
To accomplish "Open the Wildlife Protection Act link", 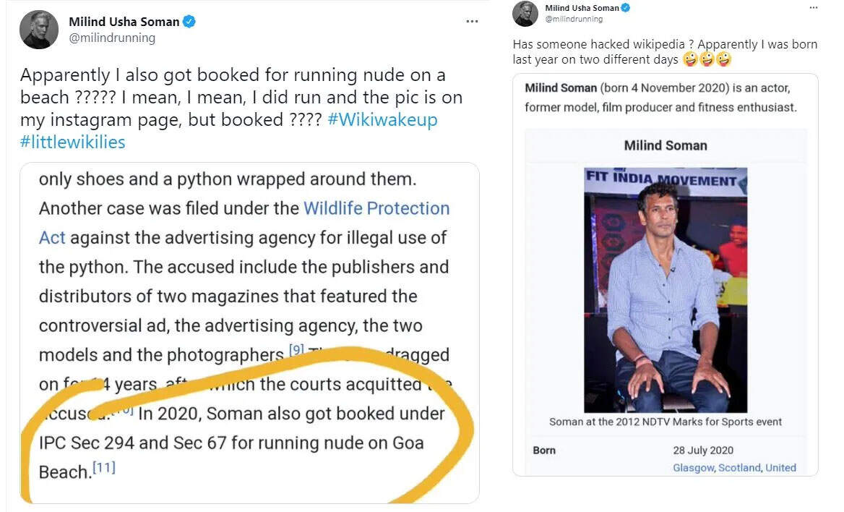I will 244,223.
